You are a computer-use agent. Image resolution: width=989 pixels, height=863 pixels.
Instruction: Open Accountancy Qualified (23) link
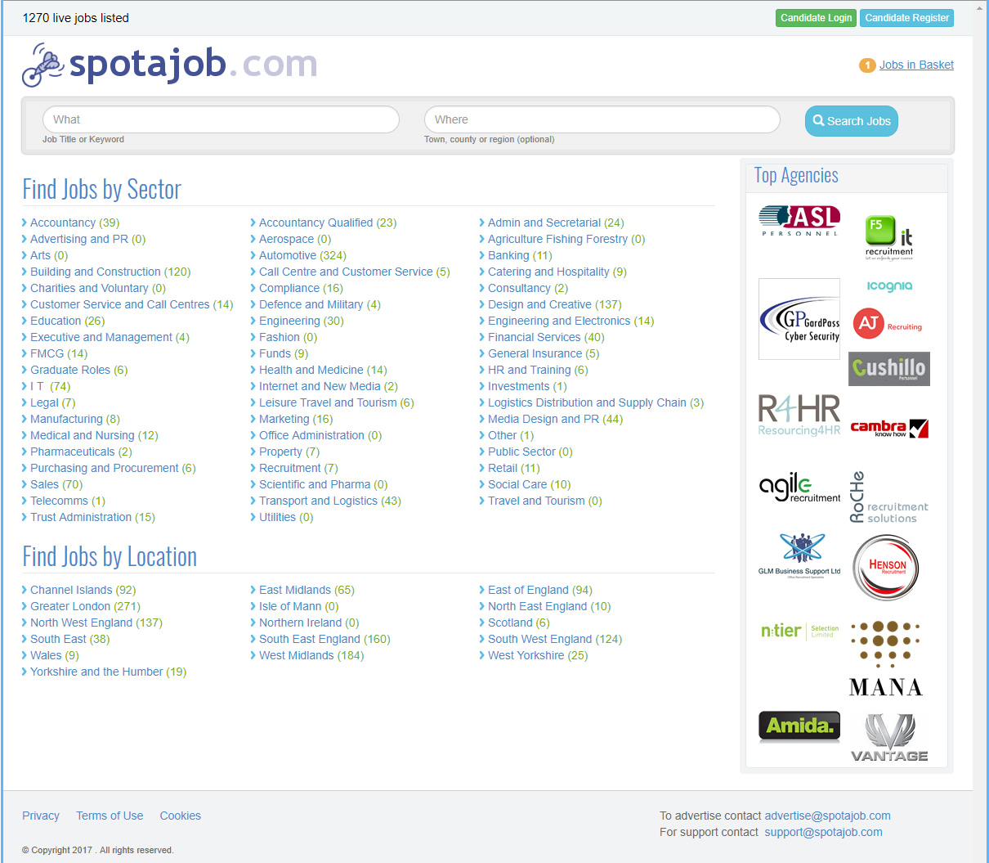click(x=328, y=222)
